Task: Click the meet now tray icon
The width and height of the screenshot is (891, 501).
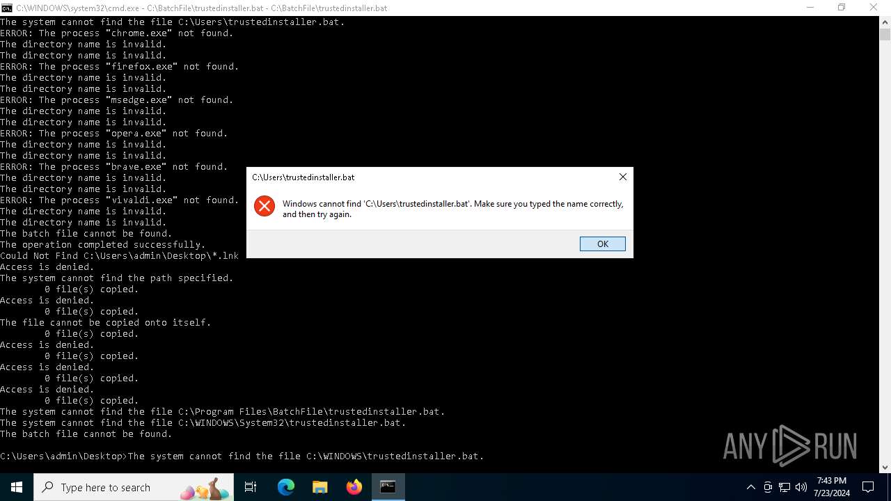Action: [x=768, y=487]
